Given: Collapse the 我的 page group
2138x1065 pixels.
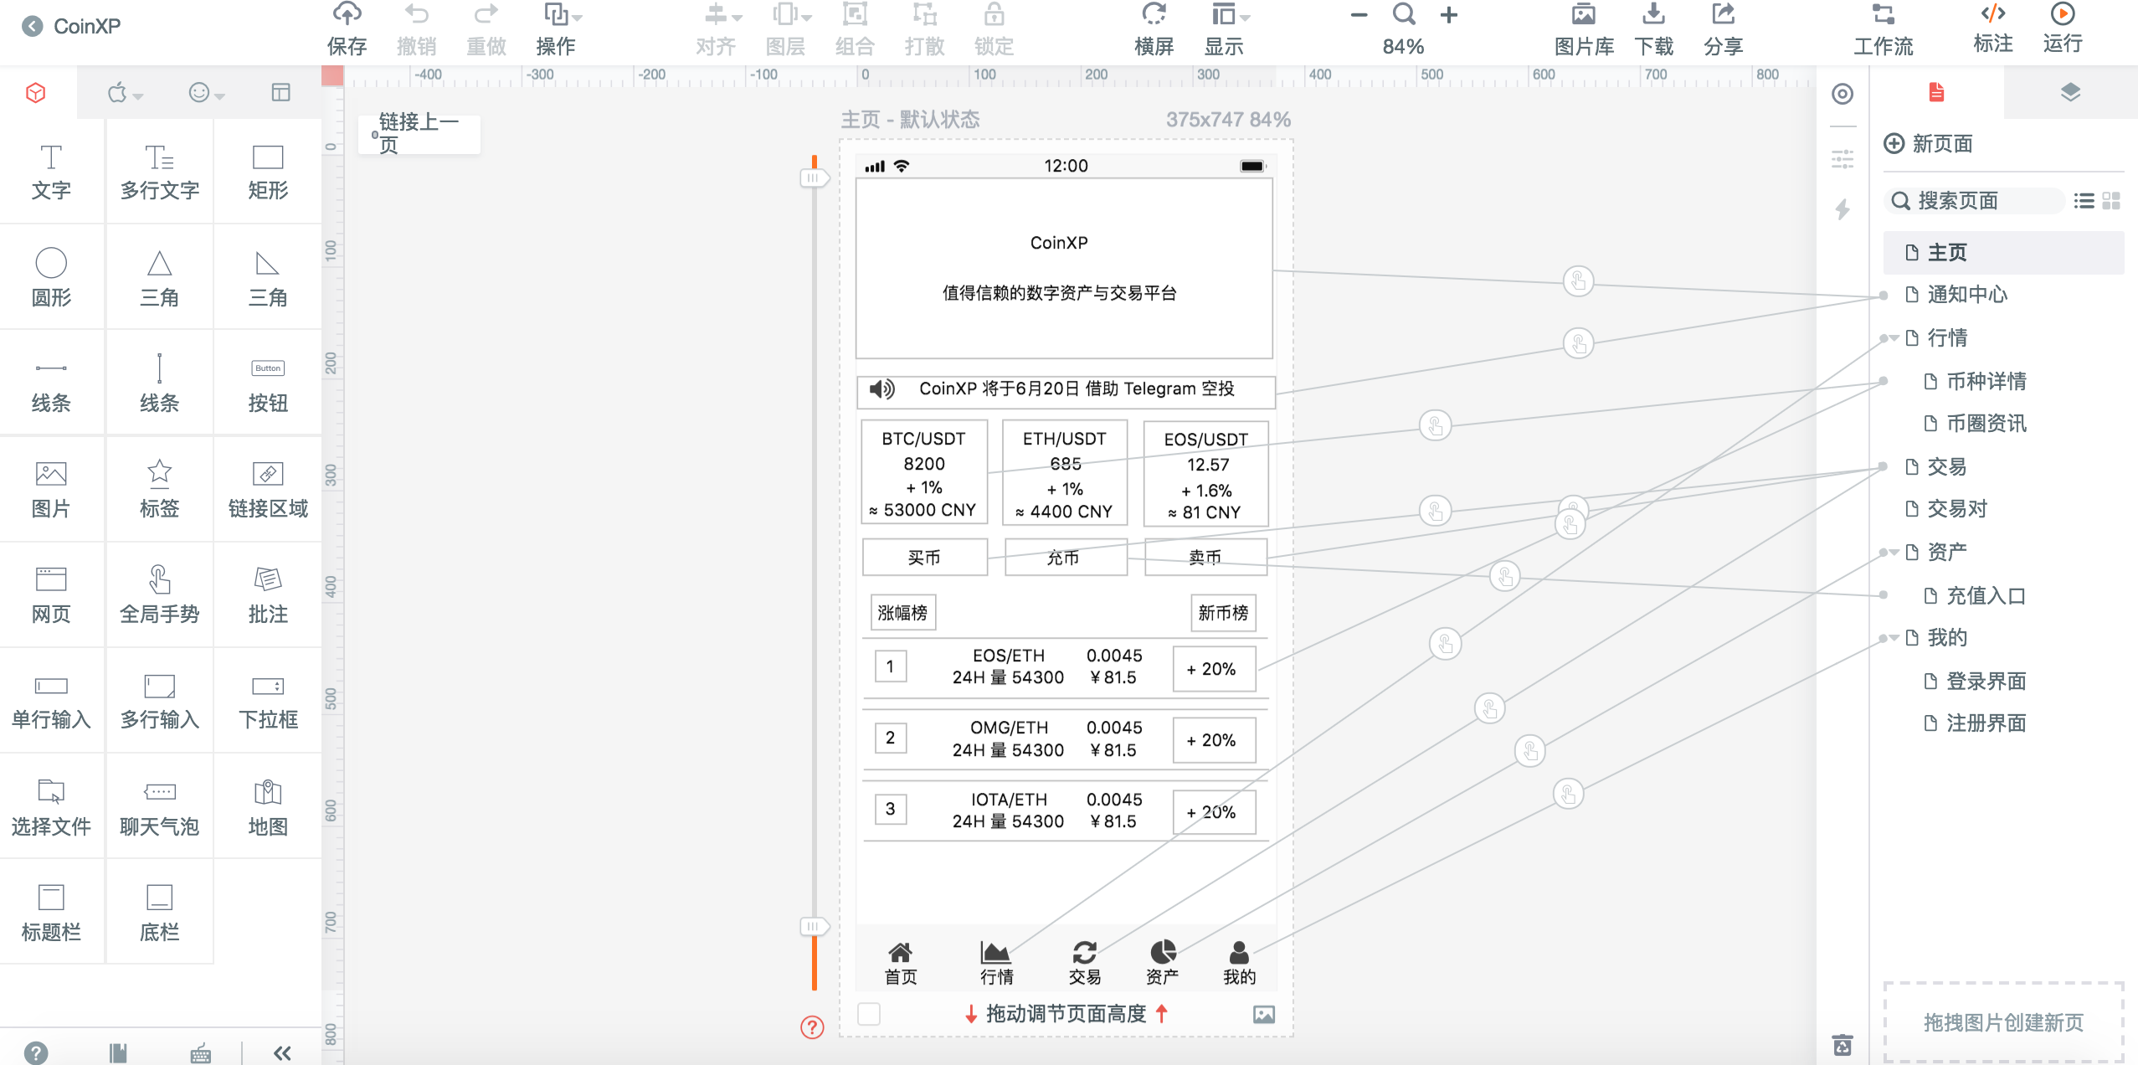Looking at the screenshot, I should coord(1894,638).
